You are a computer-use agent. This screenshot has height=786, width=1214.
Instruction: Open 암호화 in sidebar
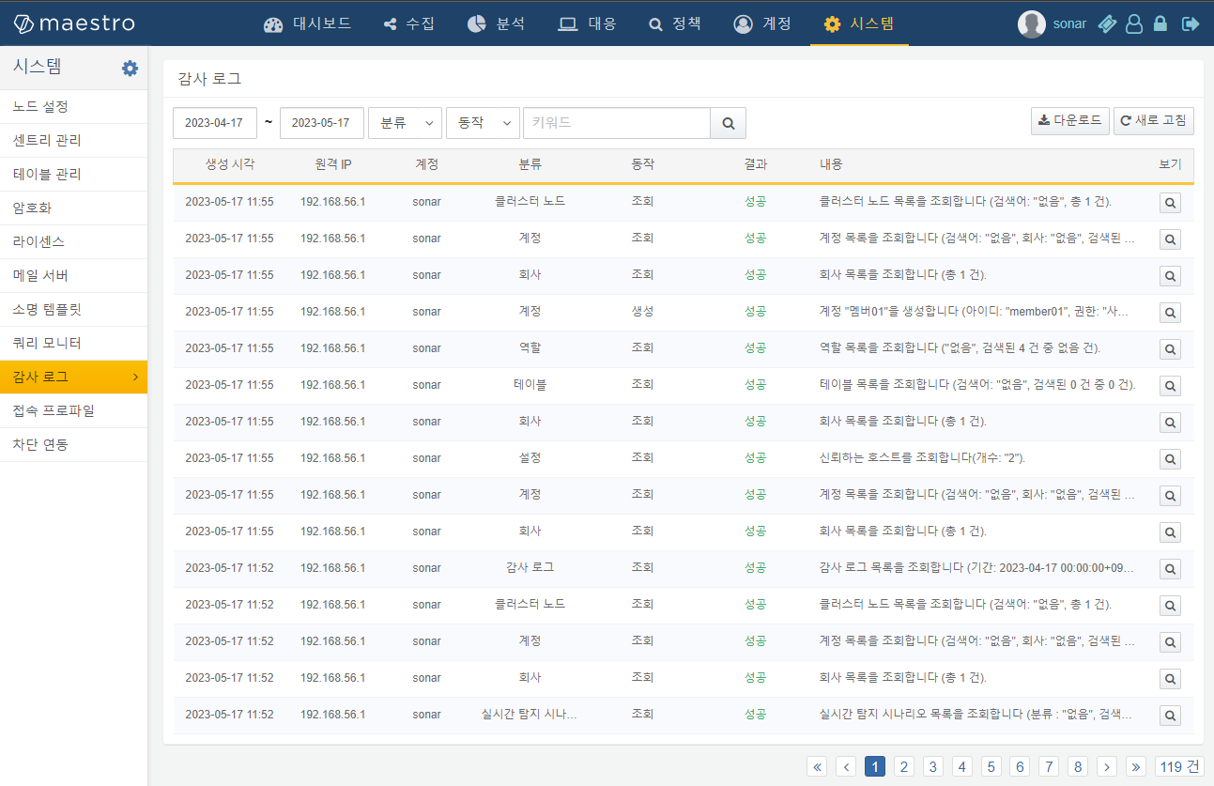(73, 208)
